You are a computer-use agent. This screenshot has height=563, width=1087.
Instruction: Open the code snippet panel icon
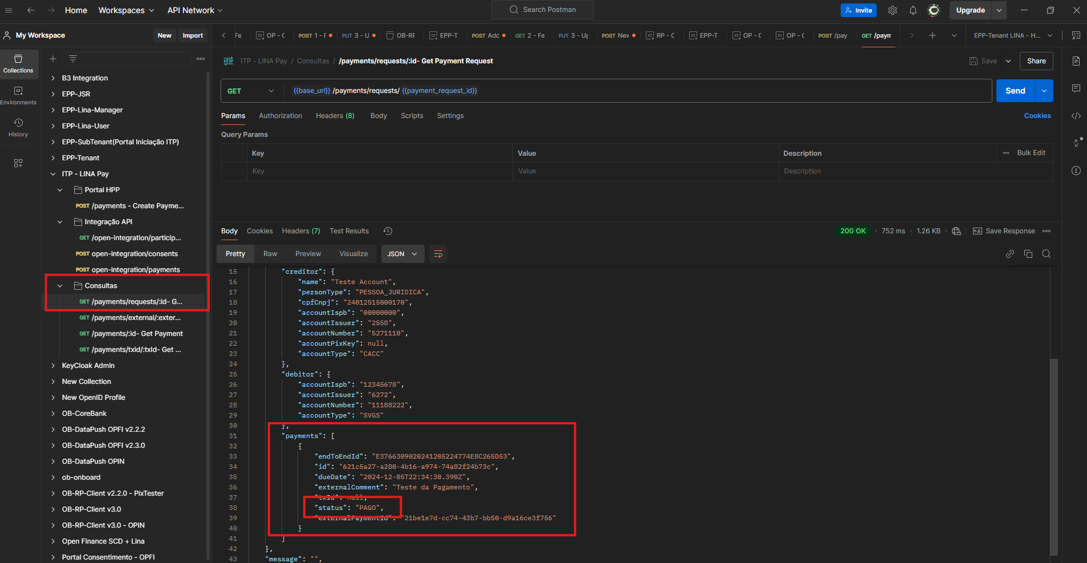[1076, 116]
